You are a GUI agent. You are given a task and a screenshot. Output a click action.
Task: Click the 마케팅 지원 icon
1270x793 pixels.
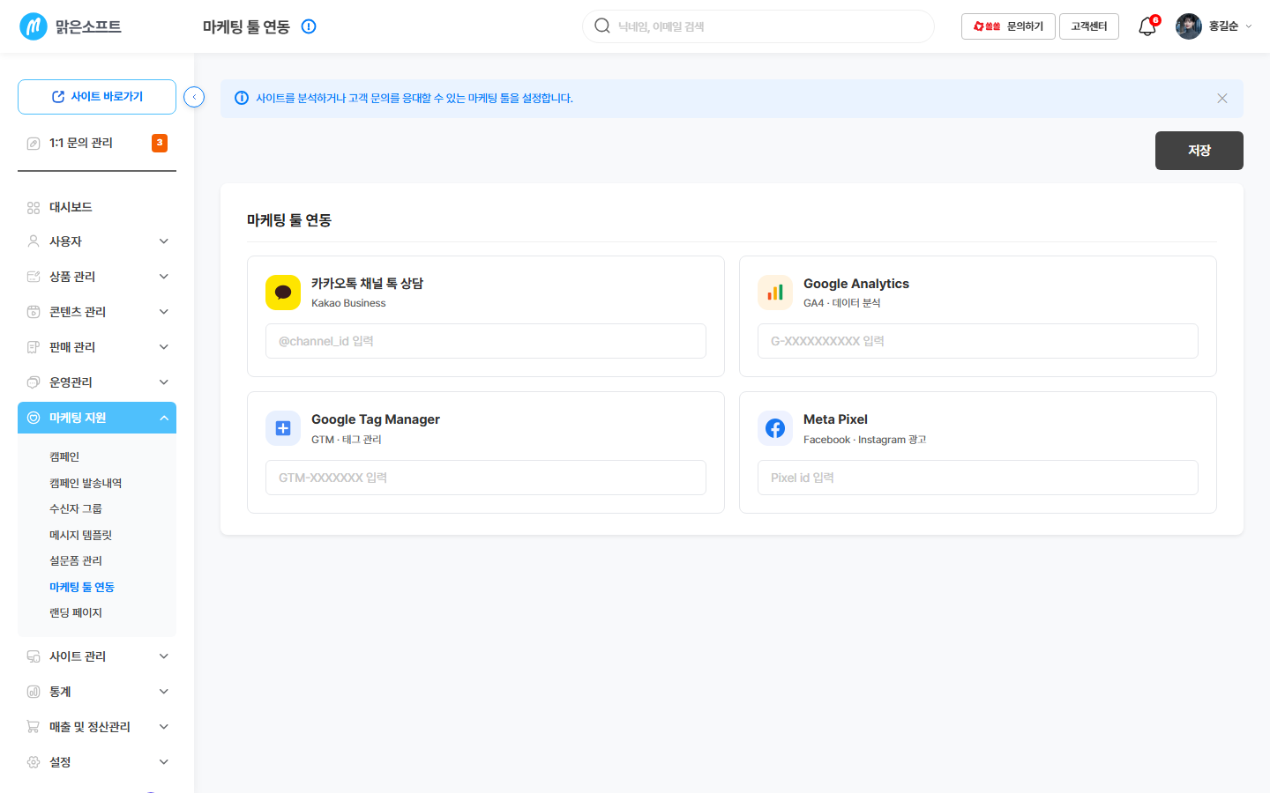click(34, 418)
